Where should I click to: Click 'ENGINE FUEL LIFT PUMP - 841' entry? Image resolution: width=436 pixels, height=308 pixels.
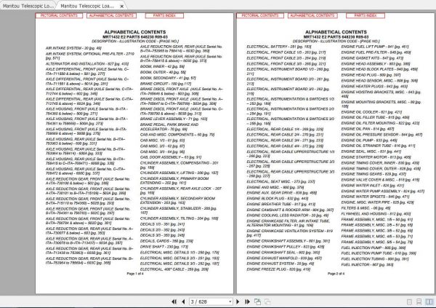[x=375, y=47]
